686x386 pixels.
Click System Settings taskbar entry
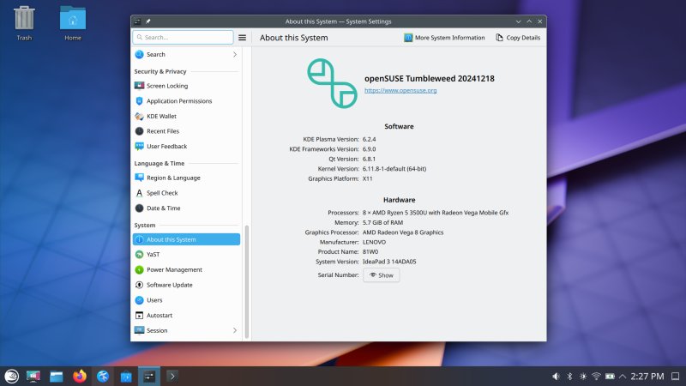pos(149,377)
